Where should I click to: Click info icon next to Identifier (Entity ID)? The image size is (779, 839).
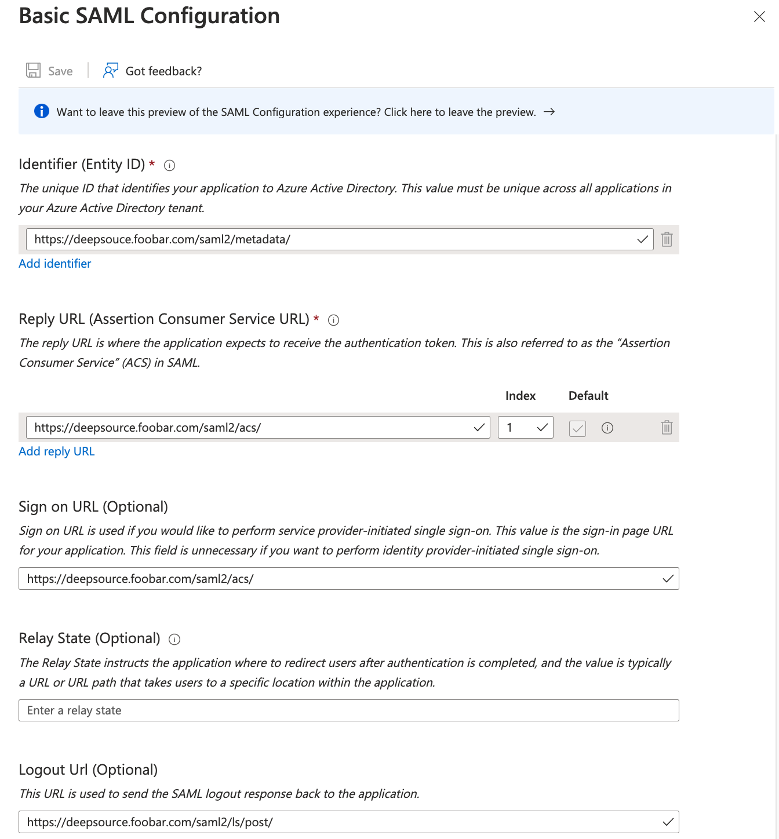[169, 166]
